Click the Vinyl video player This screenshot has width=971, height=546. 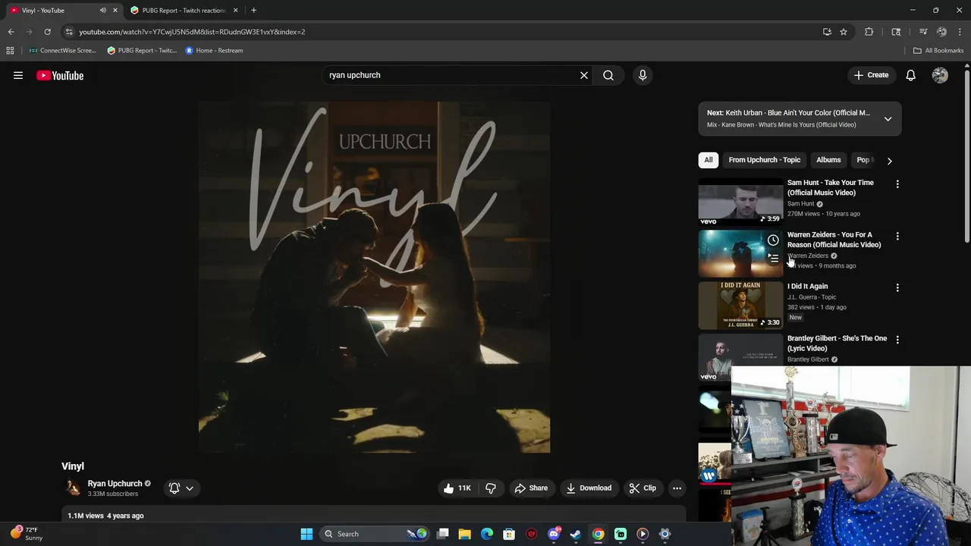(374, 278)
